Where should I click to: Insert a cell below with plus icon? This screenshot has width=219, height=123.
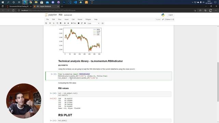tap(50, 23)
